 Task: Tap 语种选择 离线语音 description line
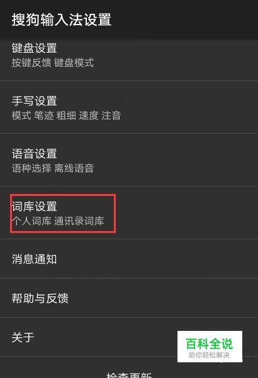tap(53, 168)
